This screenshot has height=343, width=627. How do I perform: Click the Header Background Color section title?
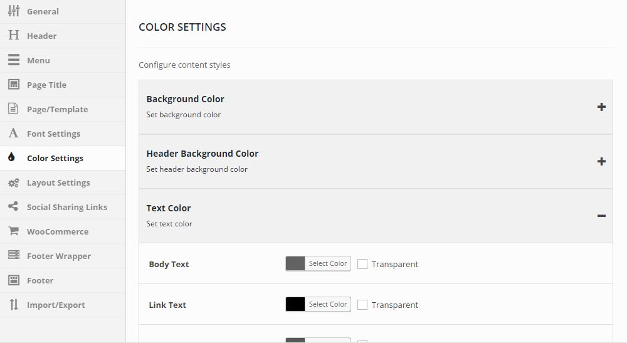(x=203, y=154)
